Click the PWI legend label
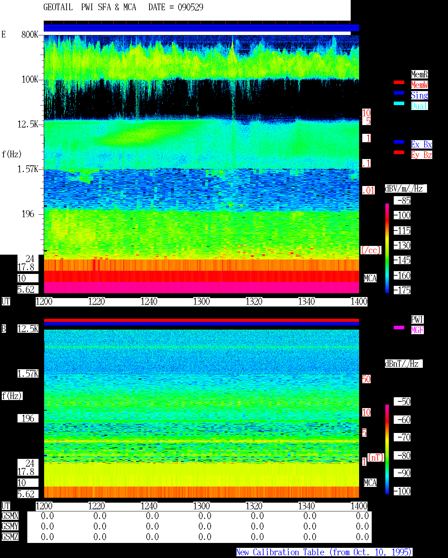Viewport: 448px width, 558px height. [x=417, y=319]
